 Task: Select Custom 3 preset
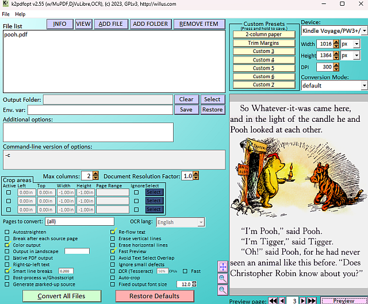[264, 51]
